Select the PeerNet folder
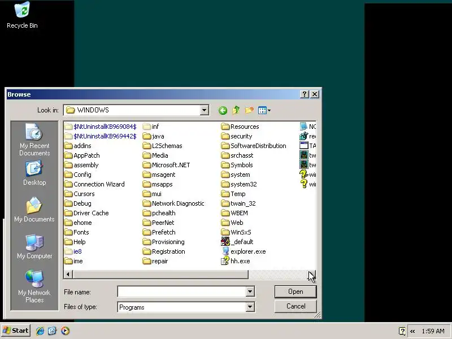 coord(159,223)
